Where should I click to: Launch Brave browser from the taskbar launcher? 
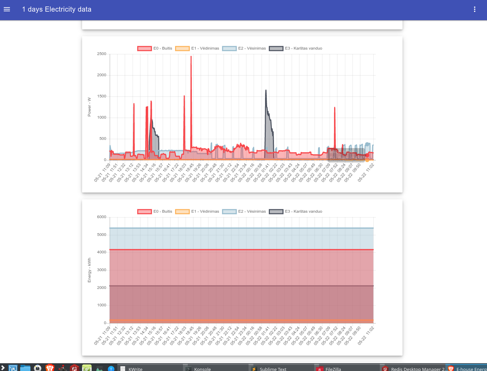50,368
